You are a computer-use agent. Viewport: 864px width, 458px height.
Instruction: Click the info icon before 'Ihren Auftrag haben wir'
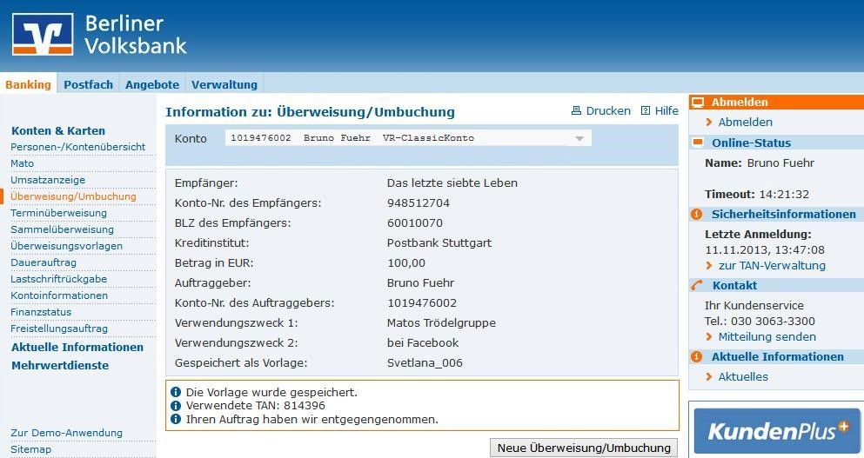coord(176,420)
